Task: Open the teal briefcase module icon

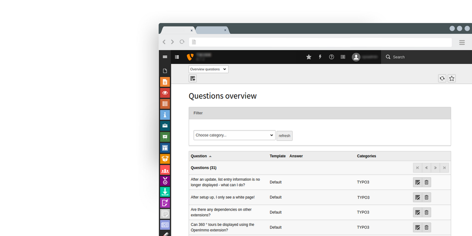Action: 165,126
